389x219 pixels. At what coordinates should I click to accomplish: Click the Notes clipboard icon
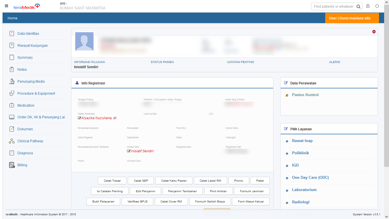click(12, 69)
